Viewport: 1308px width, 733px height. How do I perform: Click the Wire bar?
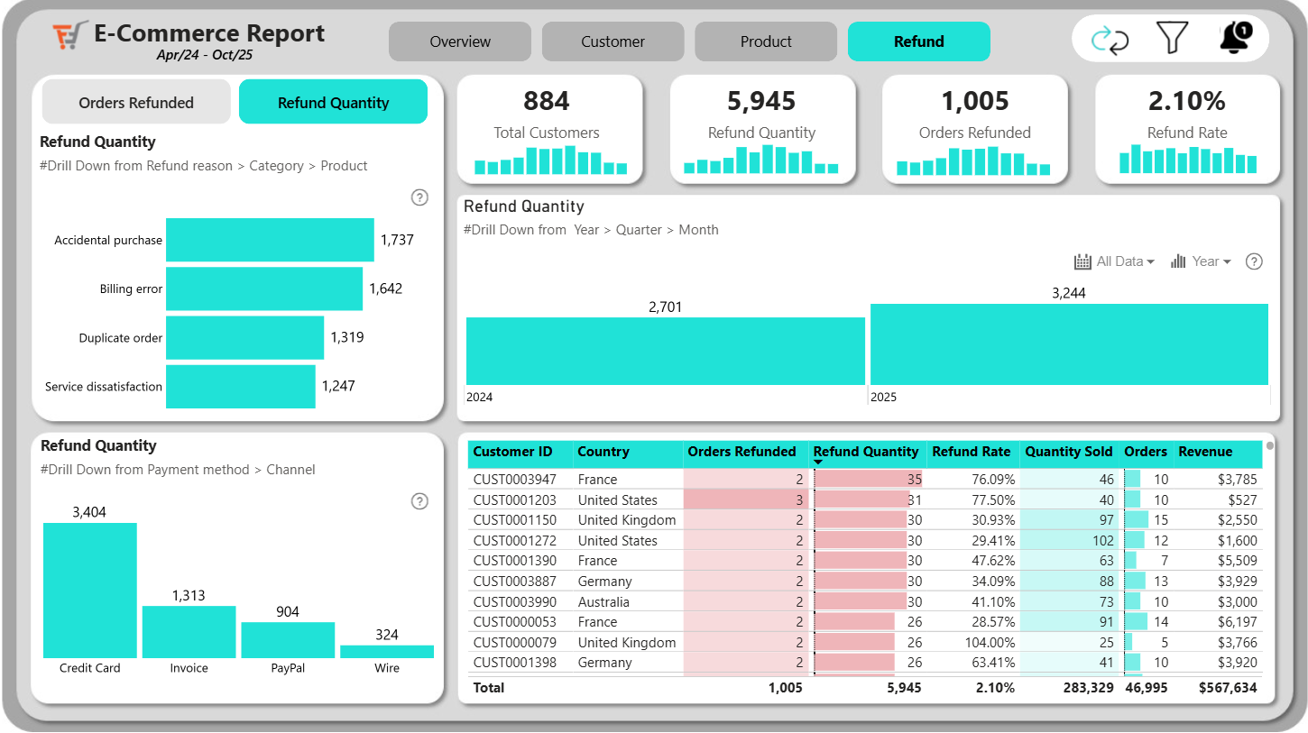[387, 652]
